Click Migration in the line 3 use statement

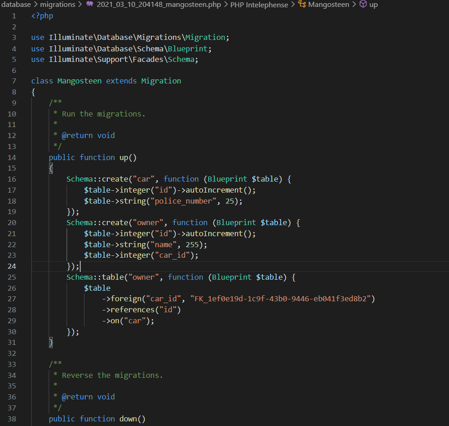[205, 38]
